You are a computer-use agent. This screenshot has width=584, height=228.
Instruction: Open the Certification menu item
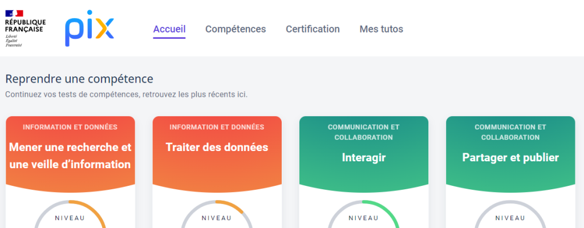pyautogui.click(x=313, y=29)
